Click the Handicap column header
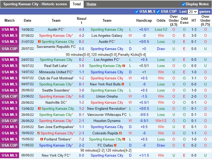The image size is (212, 159). pyautogui.click(x=144, y=21)
